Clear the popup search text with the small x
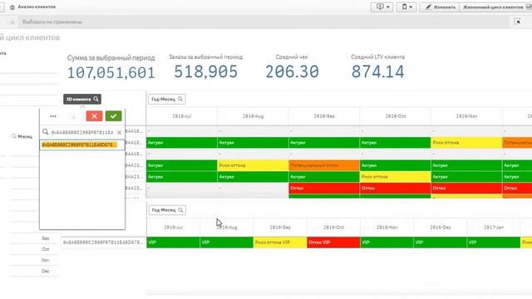 pos(119,133)
